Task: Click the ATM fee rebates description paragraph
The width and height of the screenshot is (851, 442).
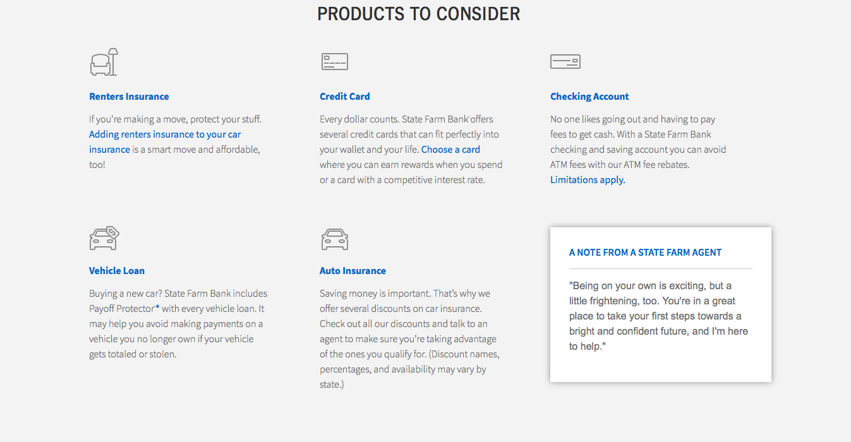Action: (638, 142)
